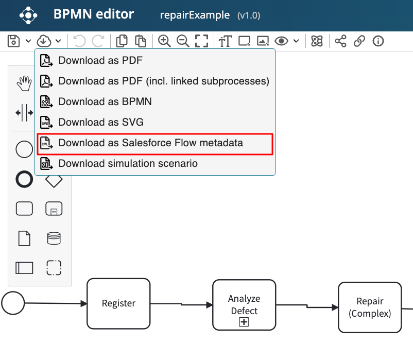Select the hand tool in palette
Viewport: 413px width, 343px height.
pos(24,82)
